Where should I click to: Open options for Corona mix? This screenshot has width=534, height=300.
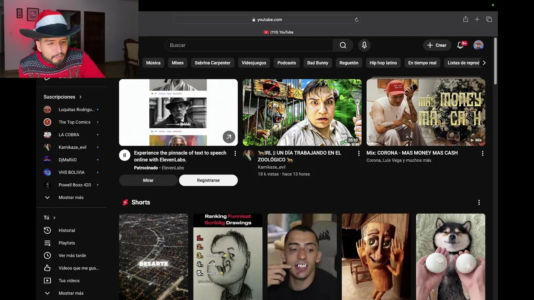click(482, 153)
